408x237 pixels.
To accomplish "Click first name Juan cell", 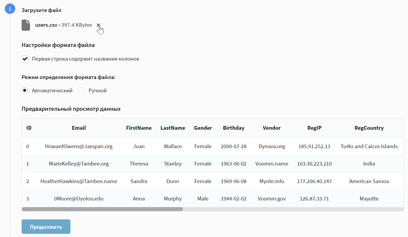I will [139, 146].
